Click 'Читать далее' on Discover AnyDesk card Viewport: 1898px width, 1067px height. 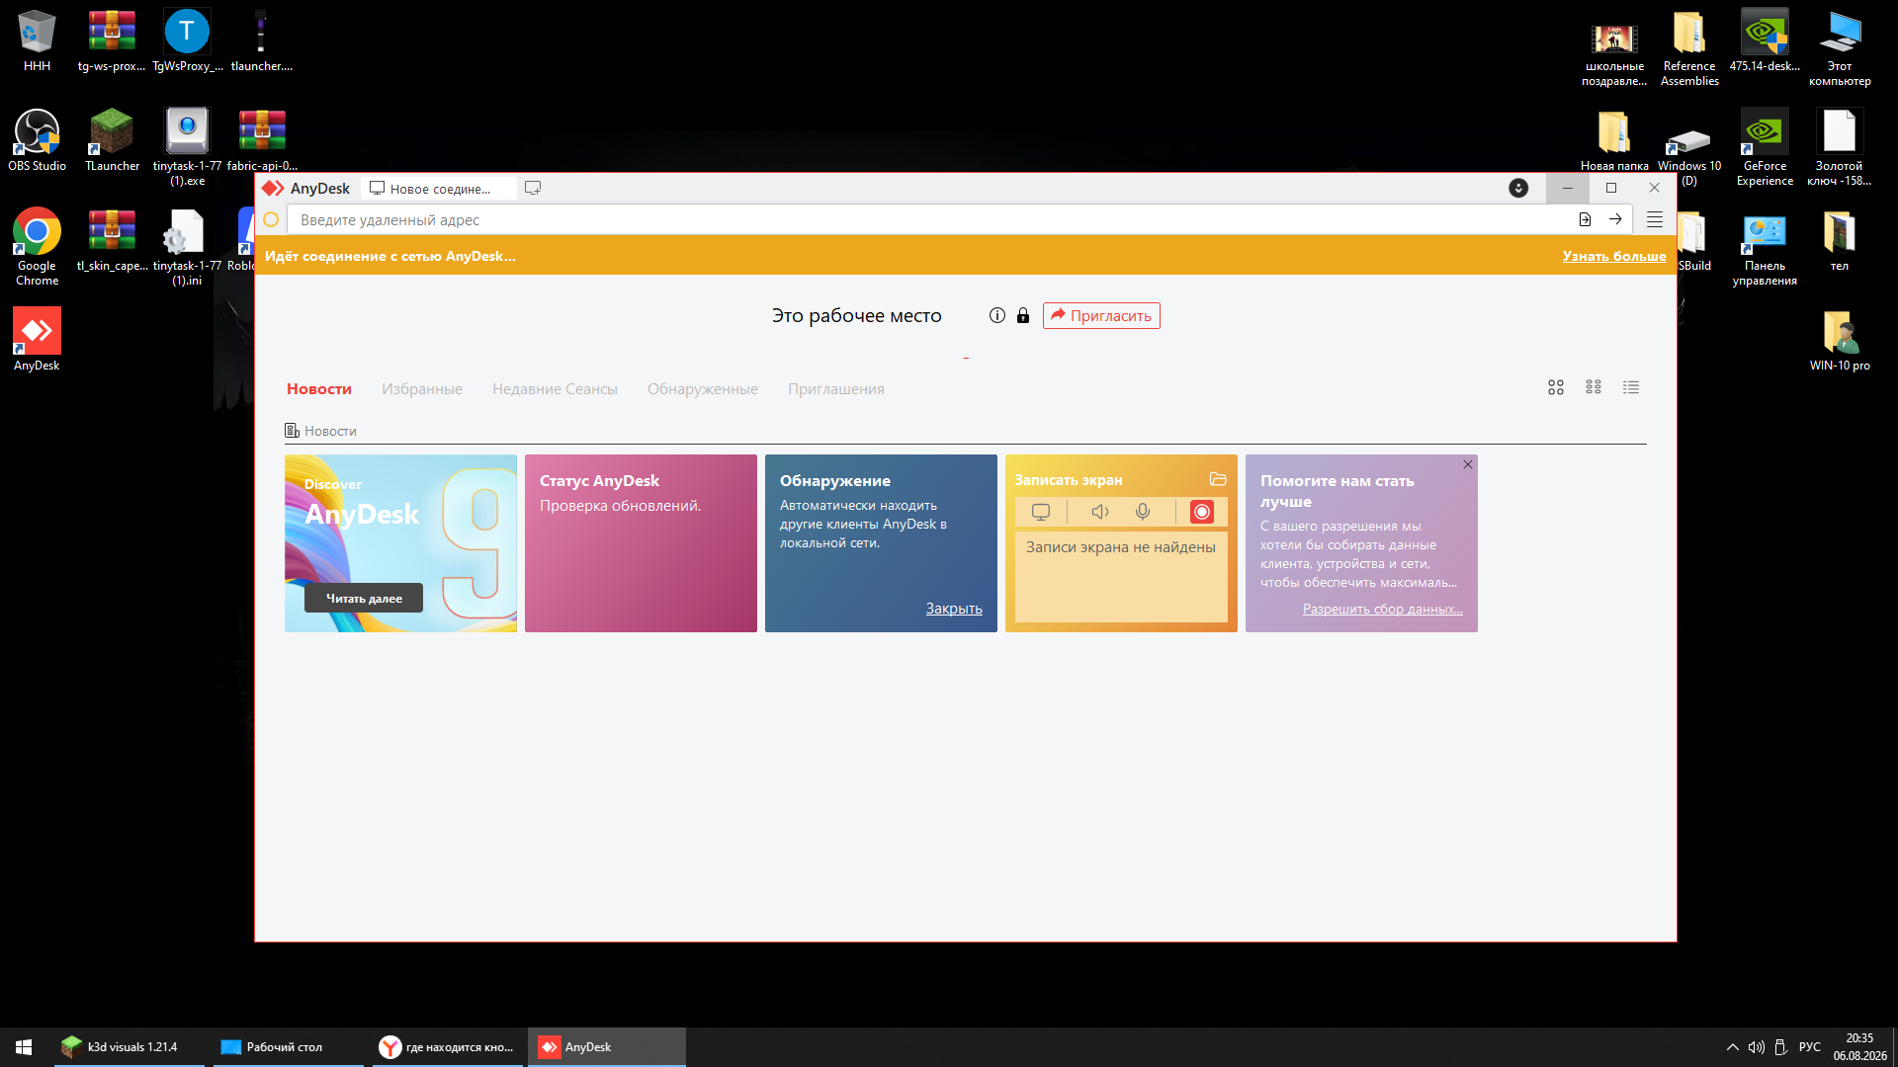click(x=364, y=598)
